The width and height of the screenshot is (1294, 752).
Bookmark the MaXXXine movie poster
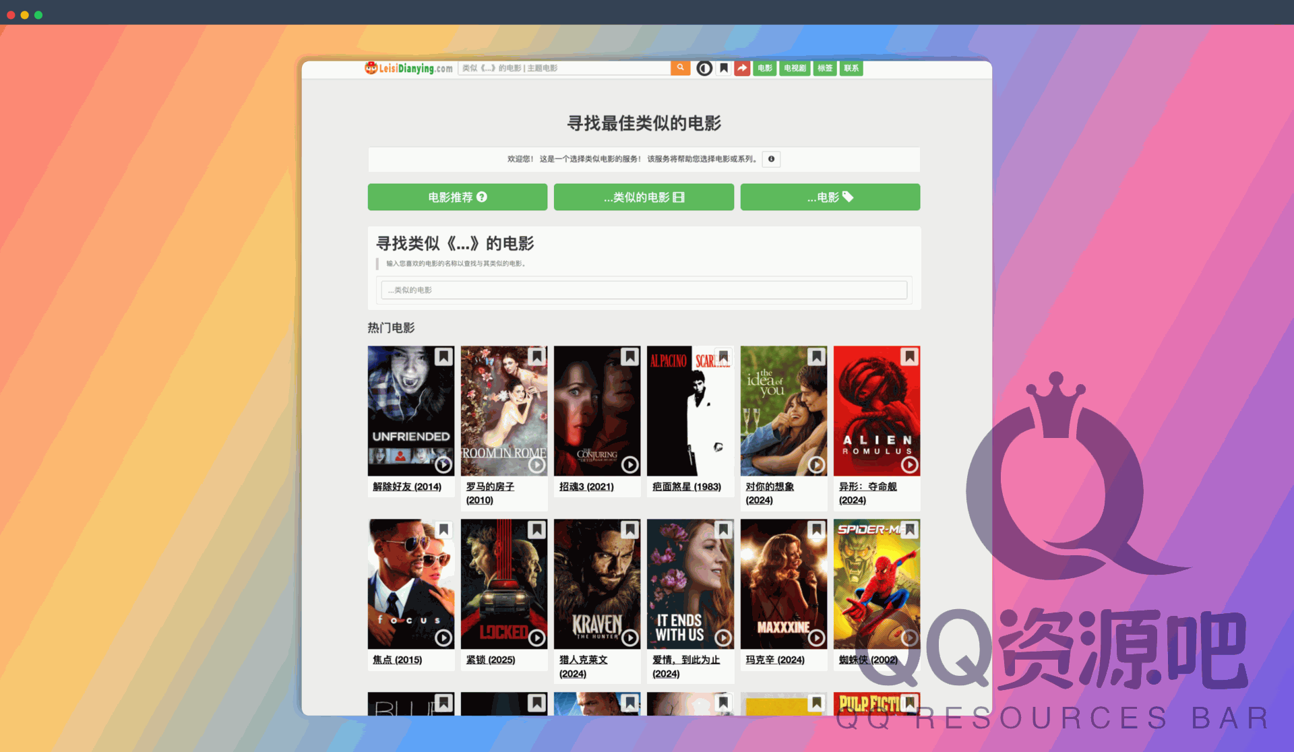click(815, 530)
